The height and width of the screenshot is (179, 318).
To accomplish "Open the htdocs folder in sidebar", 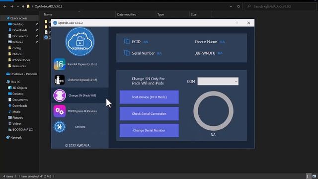I will [x=17, y=54].
